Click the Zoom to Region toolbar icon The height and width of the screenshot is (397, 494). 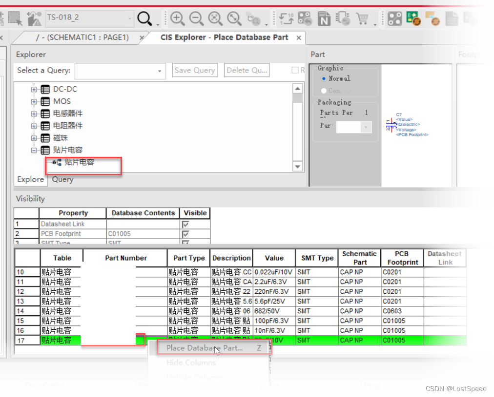[215, 19]
